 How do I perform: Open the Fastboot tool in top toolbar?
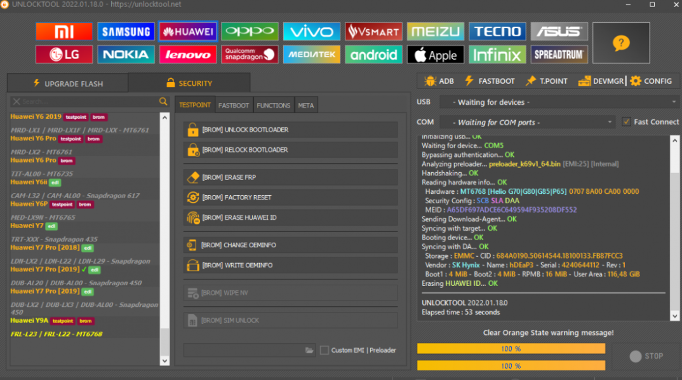pyautogui.click(x=490, y=81)
